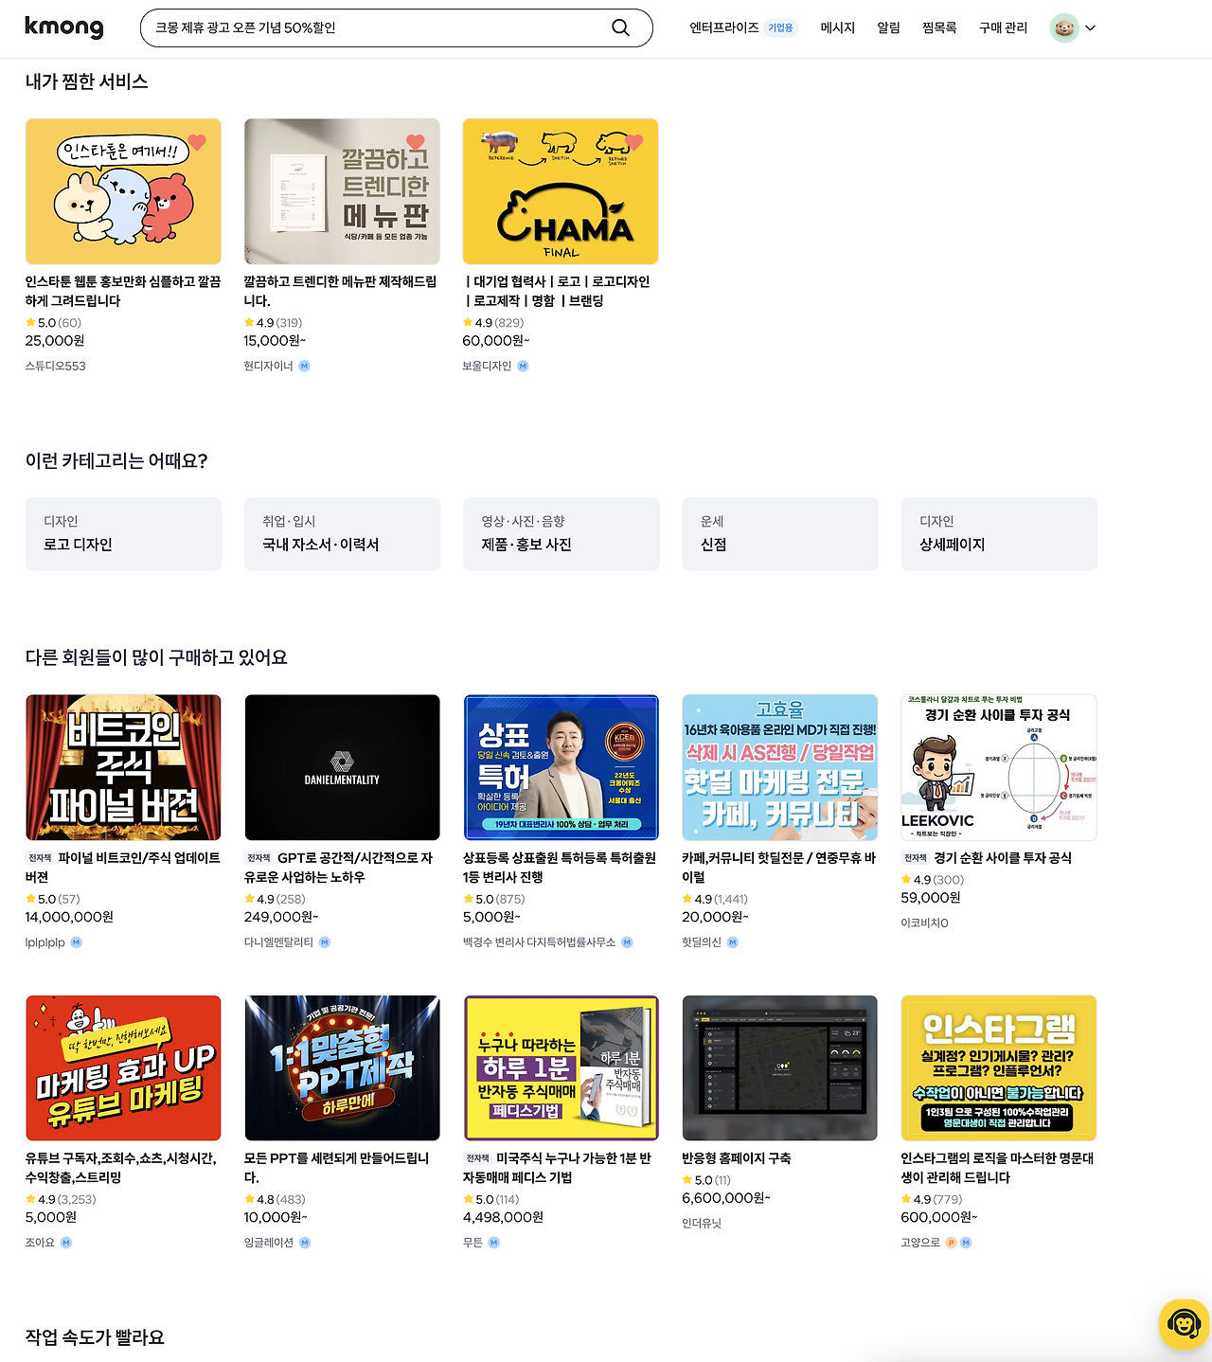Click the orange P badge beside 고양으로
This screenshot has width=1212, height=1362.
(951, 1243)
